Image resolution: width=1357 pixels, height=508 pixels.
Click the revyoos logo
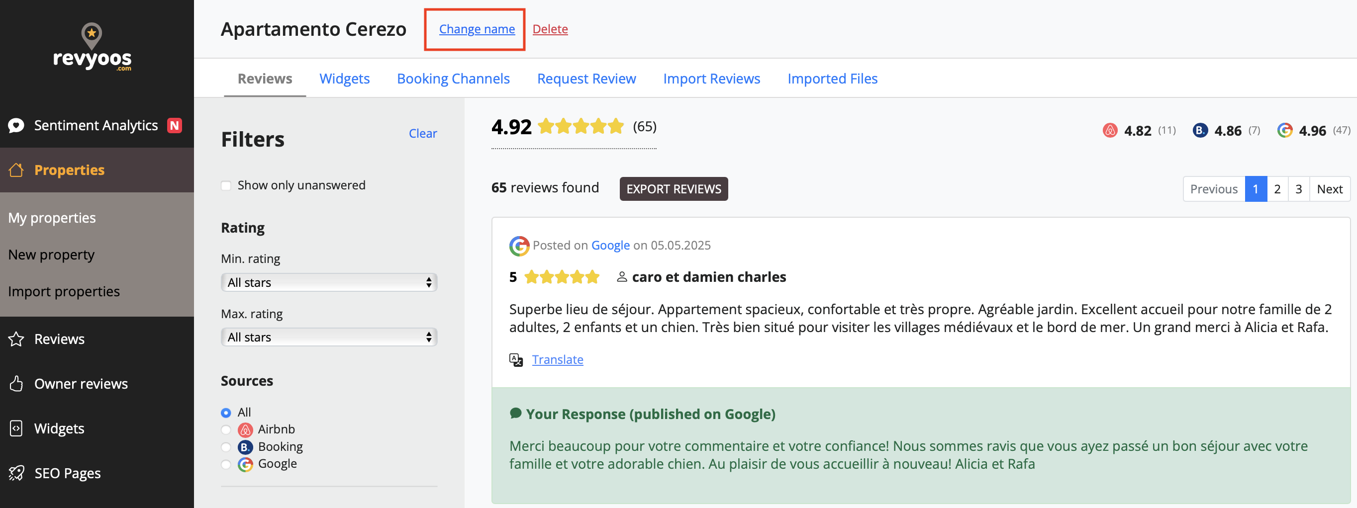pos(92,47)
